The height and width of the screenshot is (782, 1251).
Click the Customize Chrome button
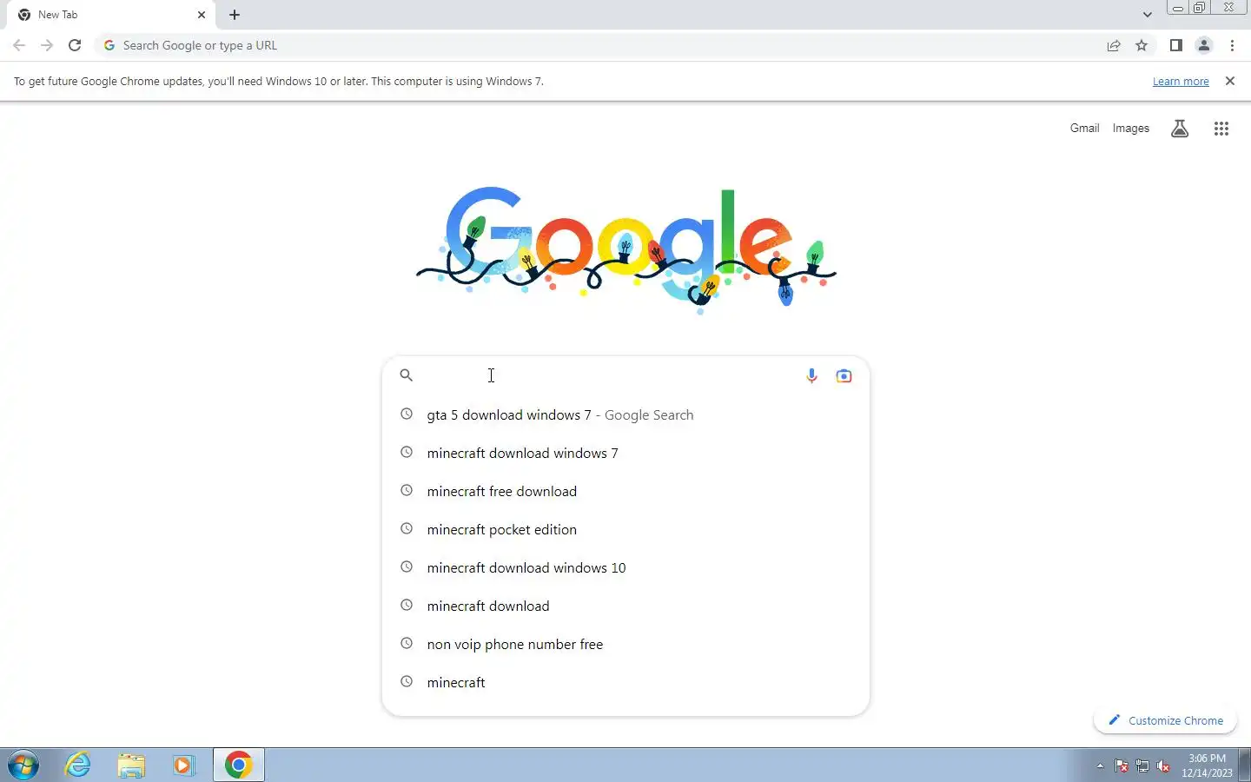[1165, 720]
